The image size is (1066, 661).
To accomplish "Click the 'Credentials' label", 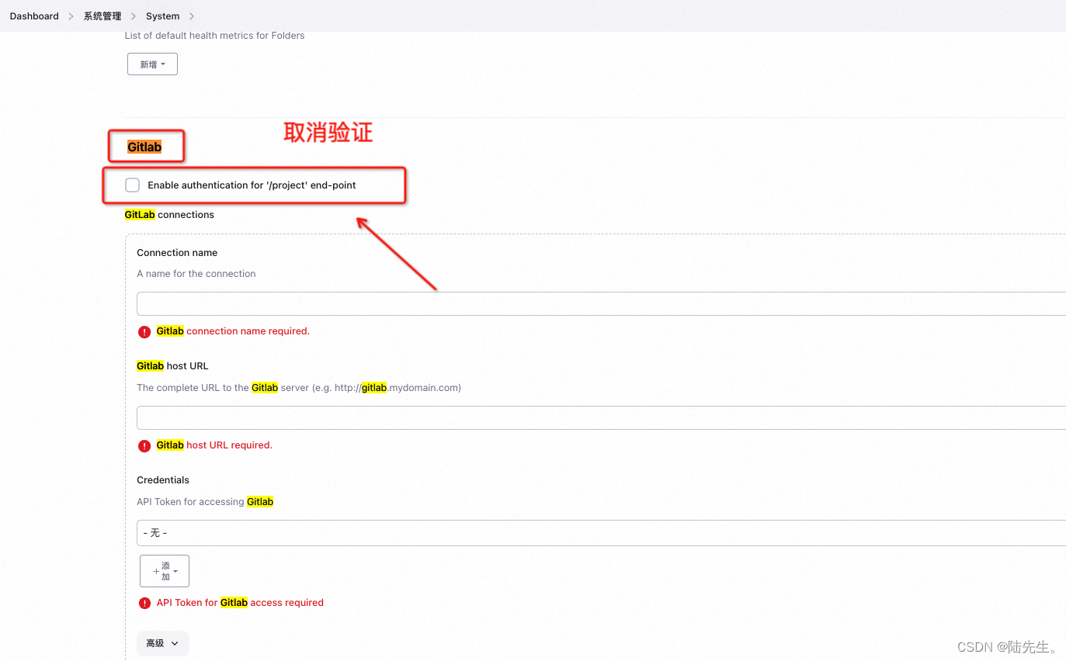I will point(163,480).
